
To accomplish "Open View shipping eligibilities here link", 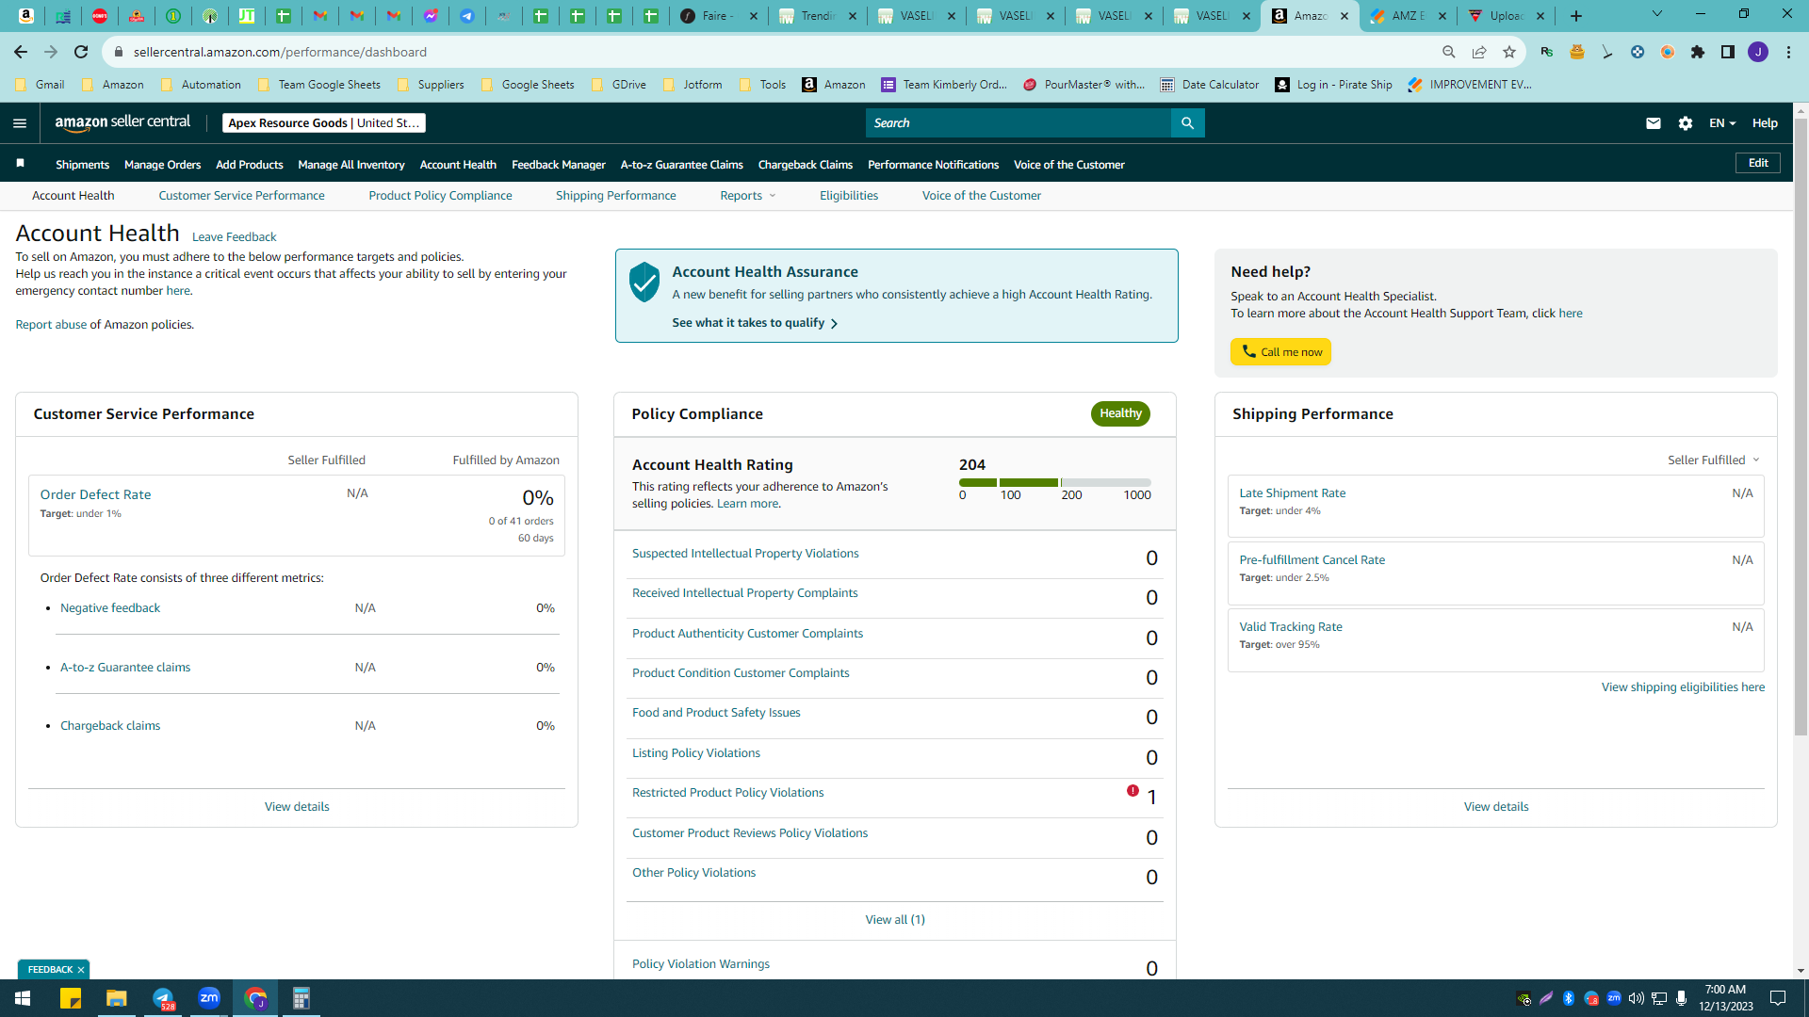I will tap(1683, 687).
